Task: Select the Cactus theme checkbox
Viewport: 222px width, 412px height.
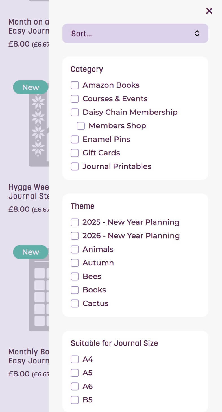Action: [75, 303]
